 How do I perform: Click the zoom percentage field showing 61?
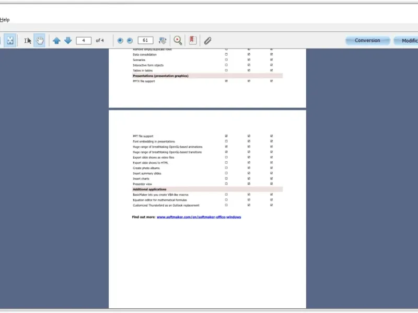tap(145, 41)
